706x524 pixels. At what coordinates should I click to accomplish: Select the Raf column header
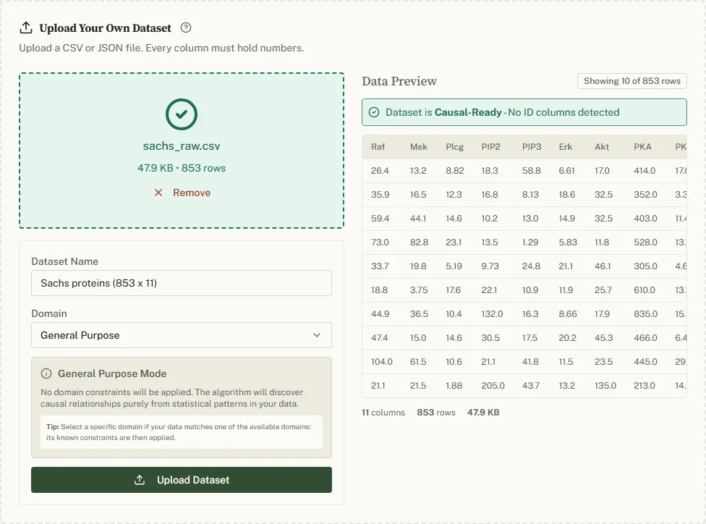click(x=378, y=147)
